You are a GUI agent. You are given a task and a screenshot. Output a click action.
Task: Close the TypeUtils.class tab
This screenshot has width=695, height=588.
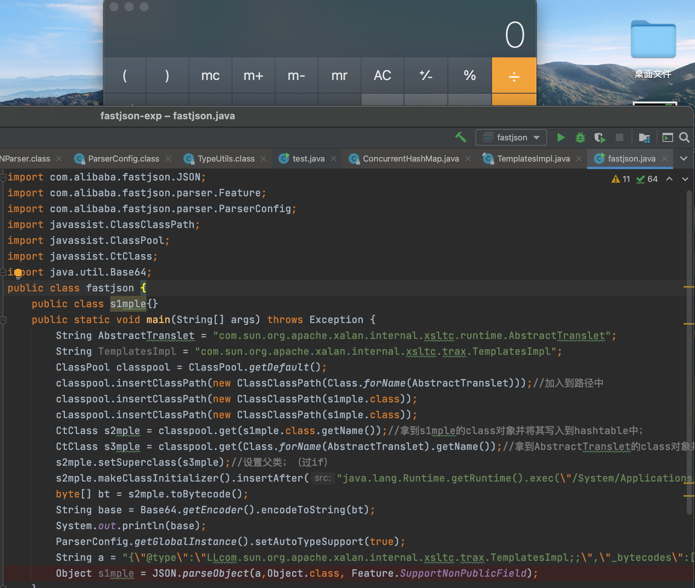coord(263,159)
